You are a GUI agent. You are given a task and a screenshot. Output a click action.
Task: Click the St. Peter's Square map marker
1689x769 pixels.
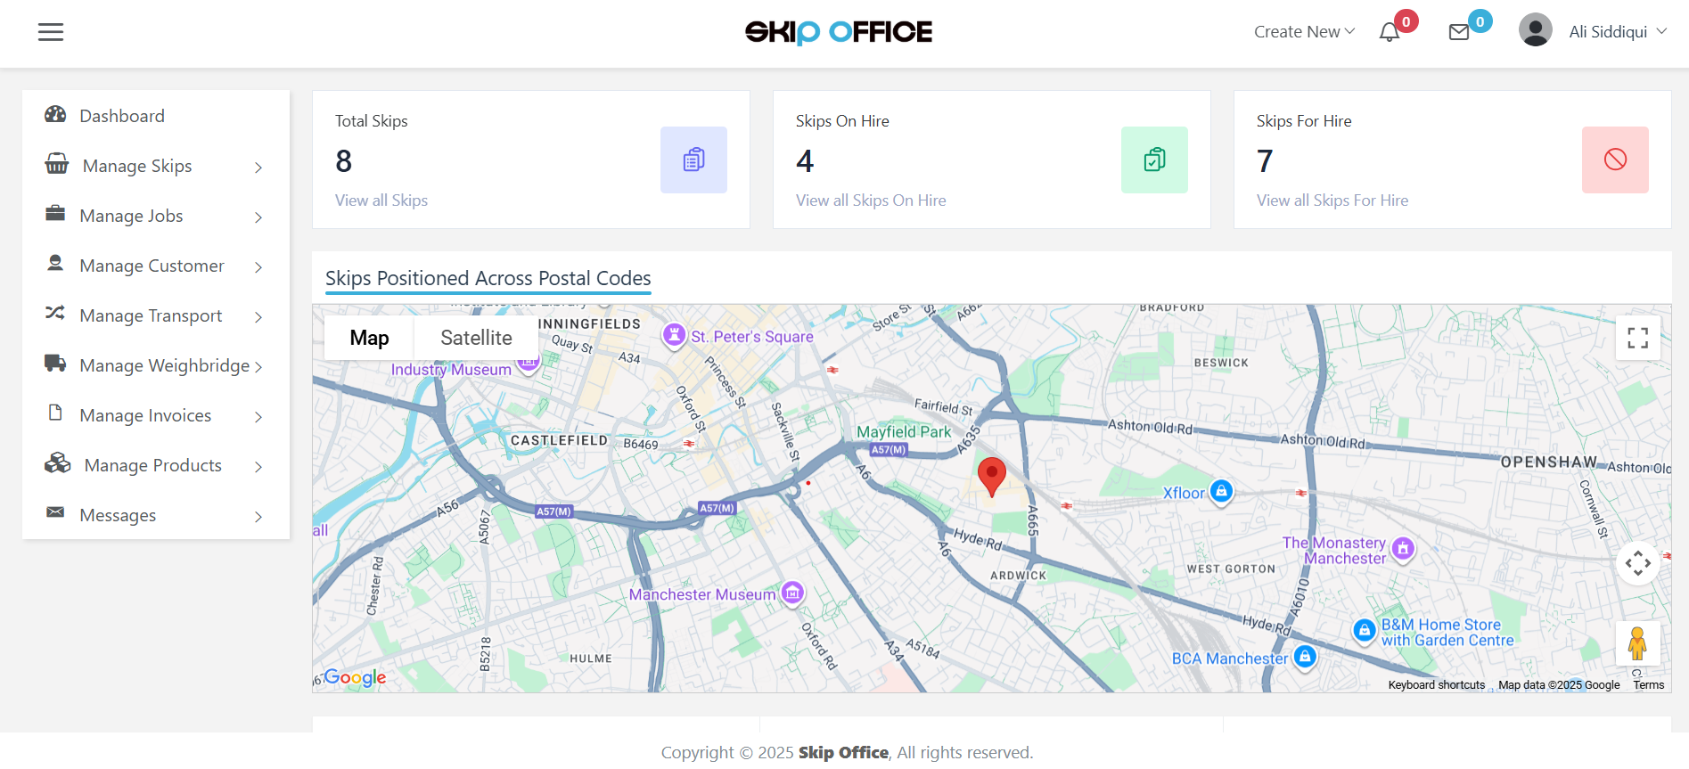pyautogui.click(x=674, y=336)
